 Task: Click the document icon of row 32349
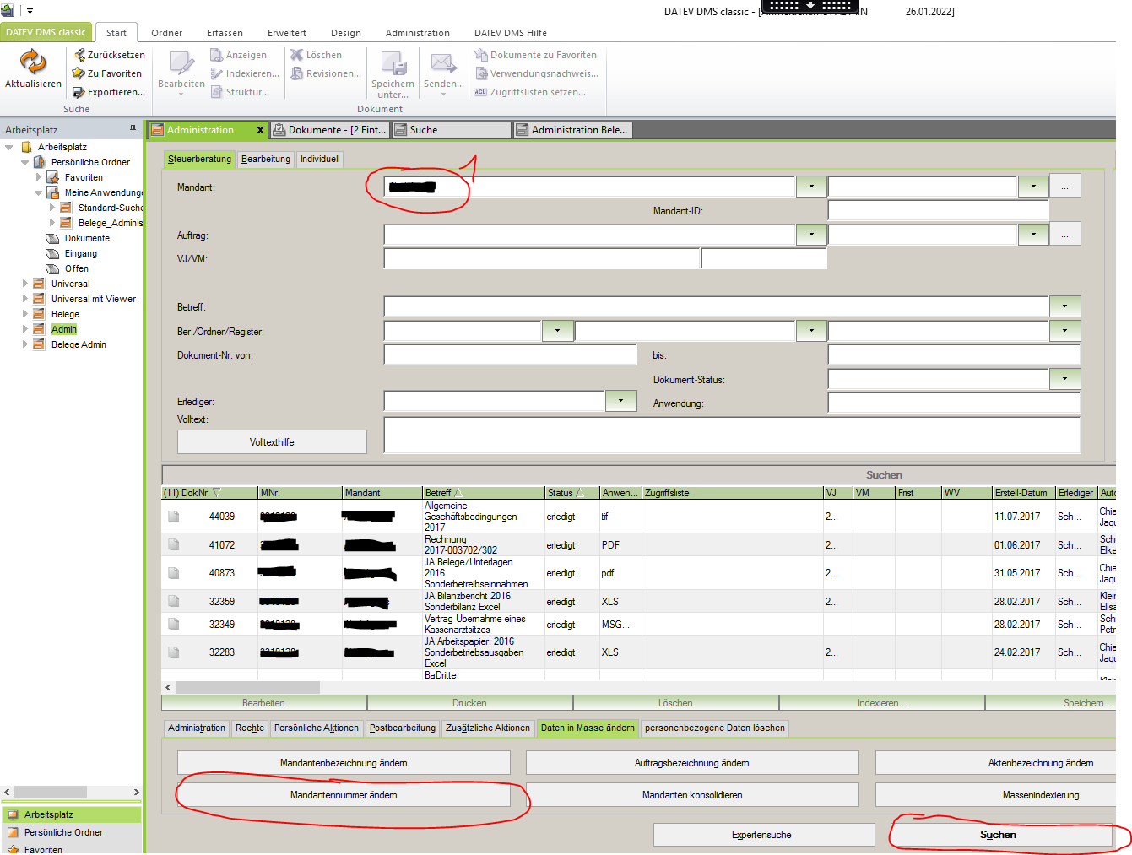173,625
